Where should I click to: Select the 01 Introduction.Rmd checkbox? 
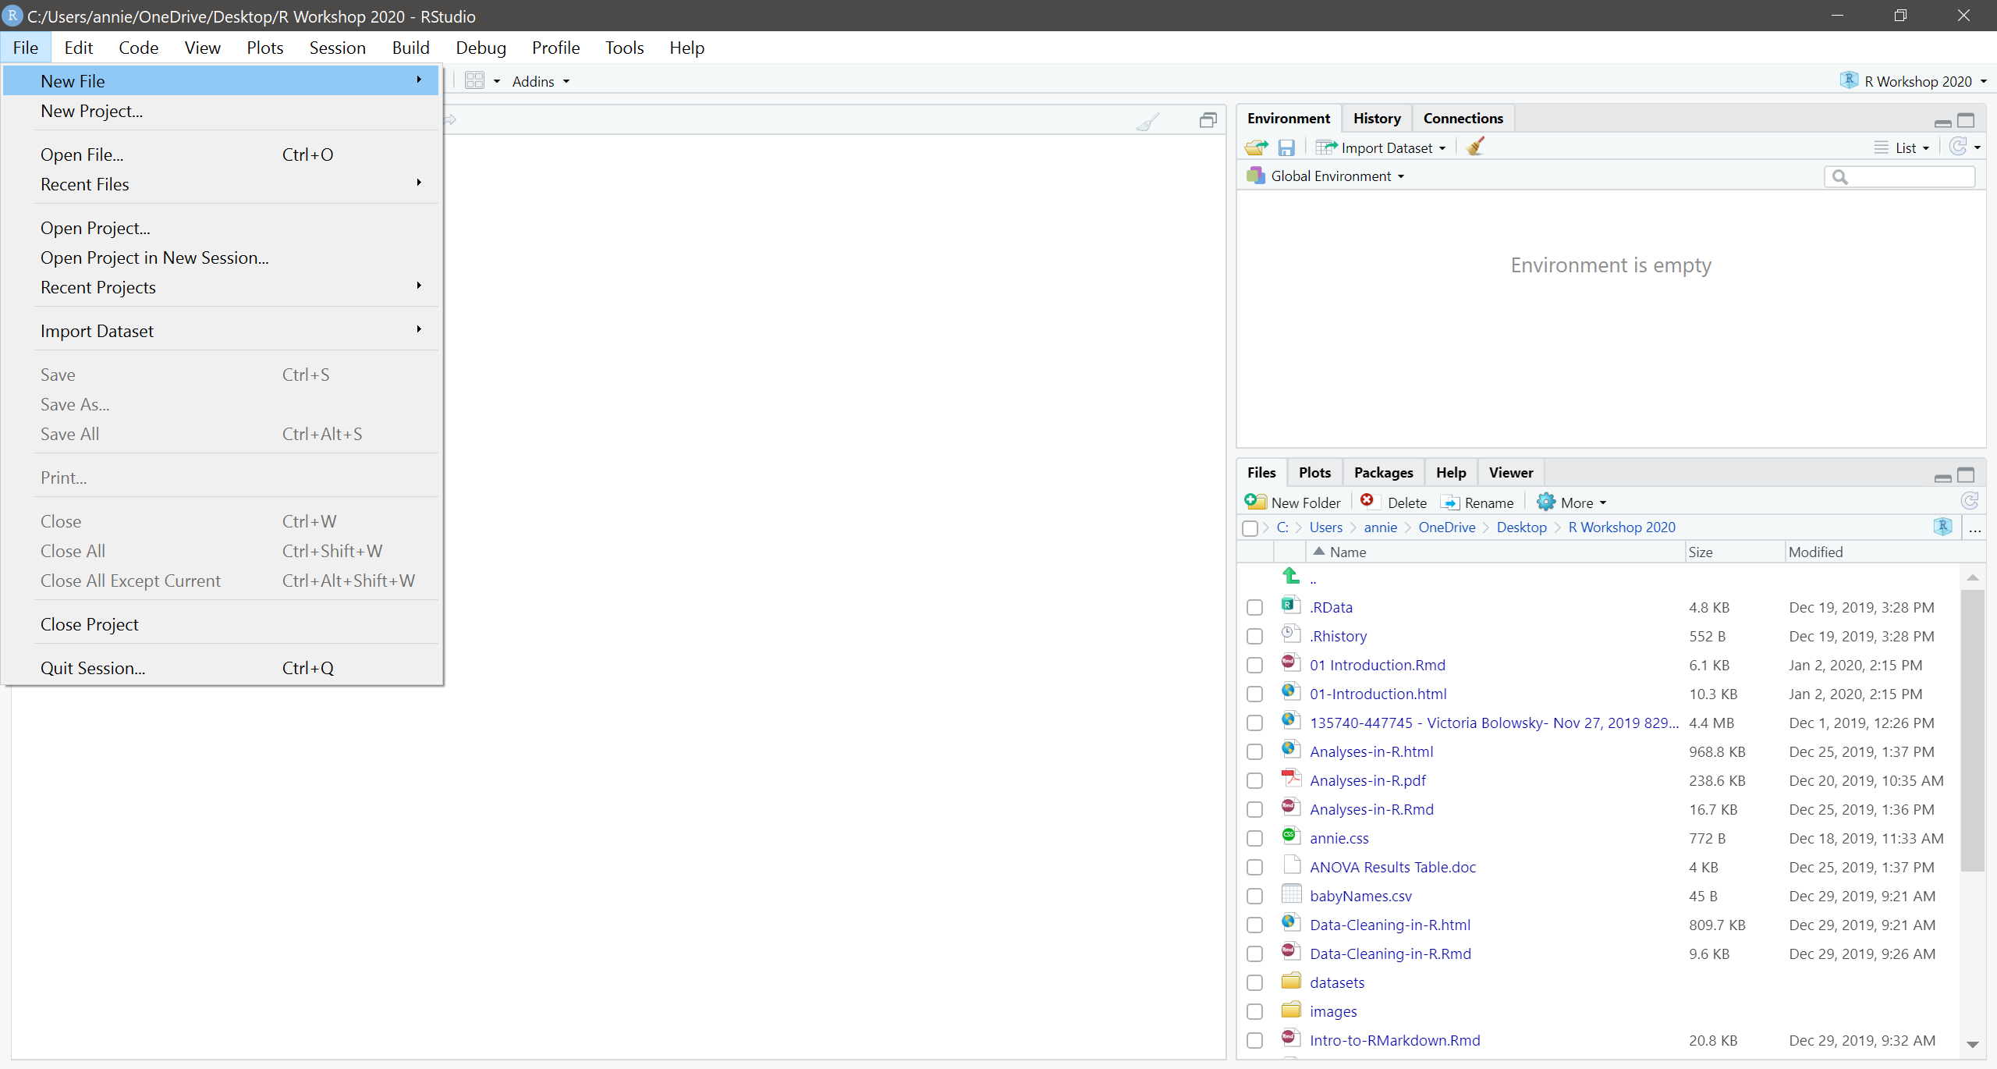[1254, 666]
